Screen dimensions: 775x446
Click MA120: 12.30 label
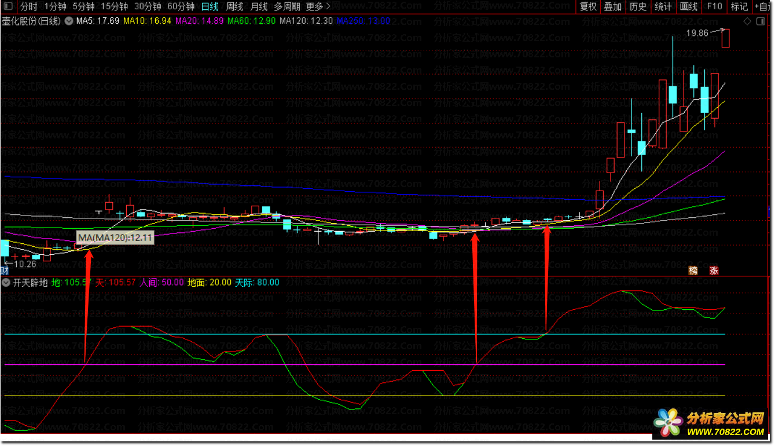(x=306, y=21)
